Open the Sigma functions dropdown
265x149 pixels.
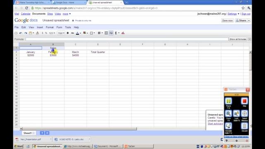click(x=117, y=33)
